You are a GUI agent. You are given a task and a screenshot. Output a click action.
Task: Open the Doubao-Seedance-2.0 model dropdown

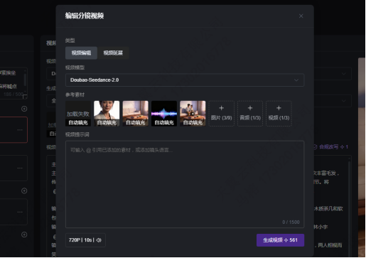(185, 80)
